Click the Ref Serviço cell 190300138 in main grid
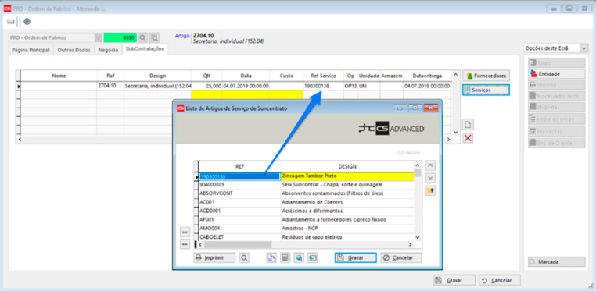The width and height of the screenshot is (596, 291). (323, 87)
